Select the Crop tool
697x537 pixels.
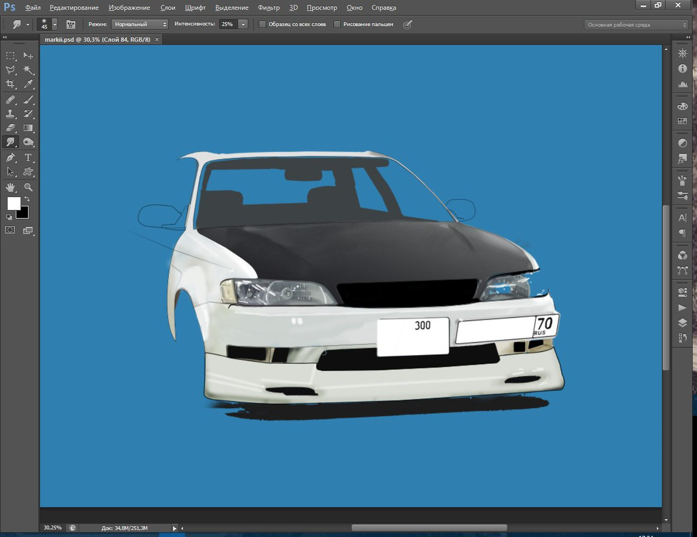pyautogui.click(x=10, y=84)
